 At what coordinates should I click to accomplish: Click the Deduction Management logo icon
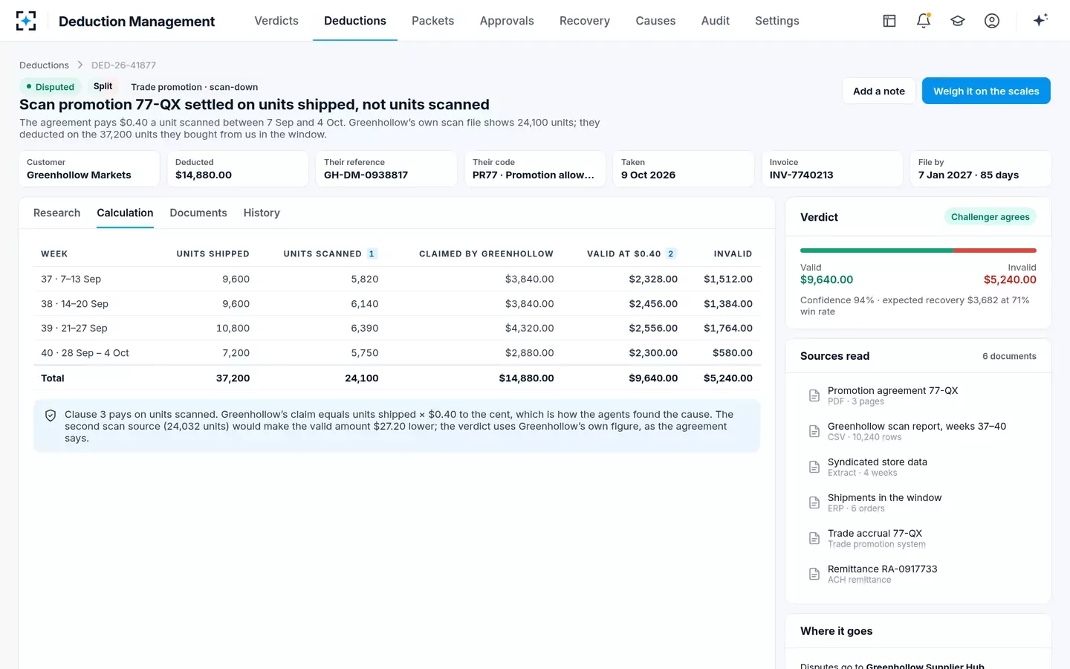pyautogui.click(x=26, y=21)
